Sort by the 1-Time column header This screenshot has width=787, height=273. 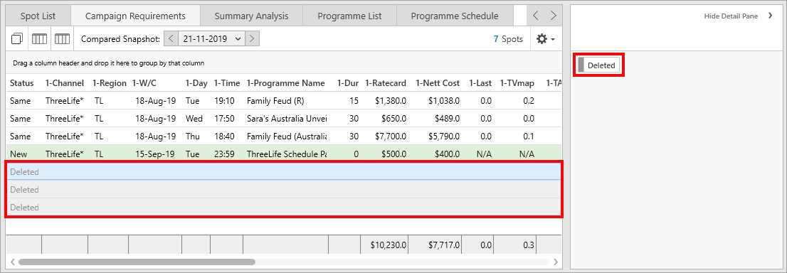pos(227,82)
